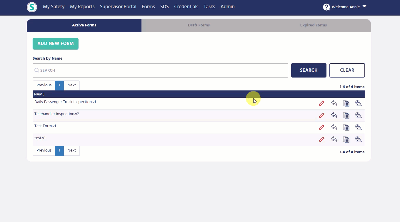The height and width of the screenshot is (222, 400).
Task: Click the revert arrow for Telehandler Inspection.v2
Action: (x=334, y=115)
